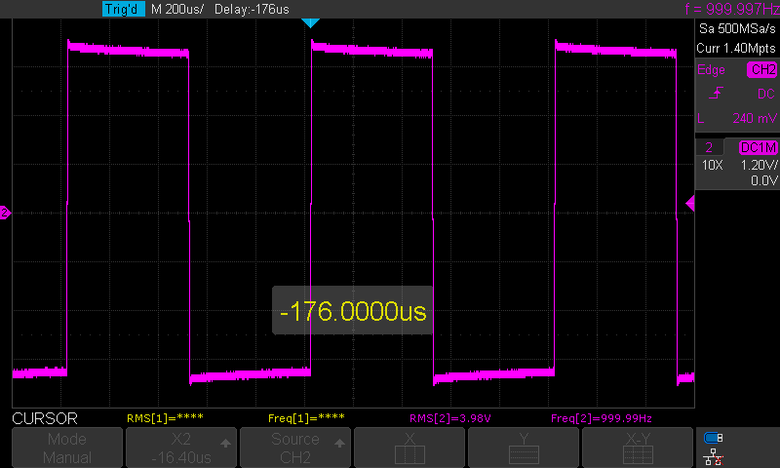Screen dimensions: 780x468
Task: Click the magenta trigger level arrow on right edge
Action: tap(690, 203)
